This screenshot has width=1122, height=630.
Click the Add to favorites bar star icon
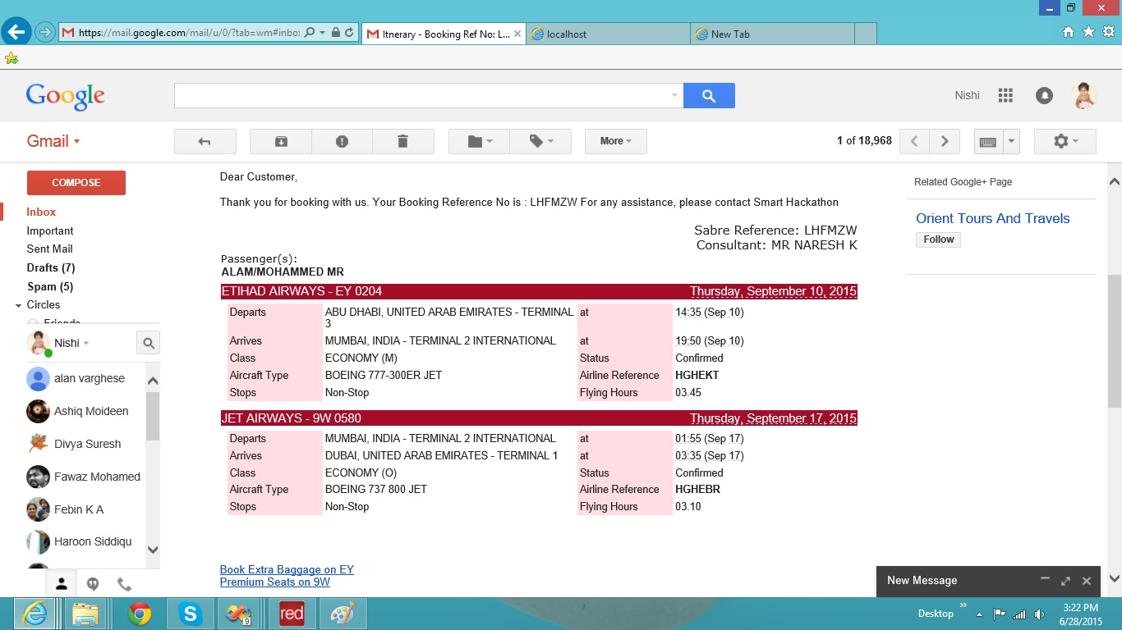point(11,58)
